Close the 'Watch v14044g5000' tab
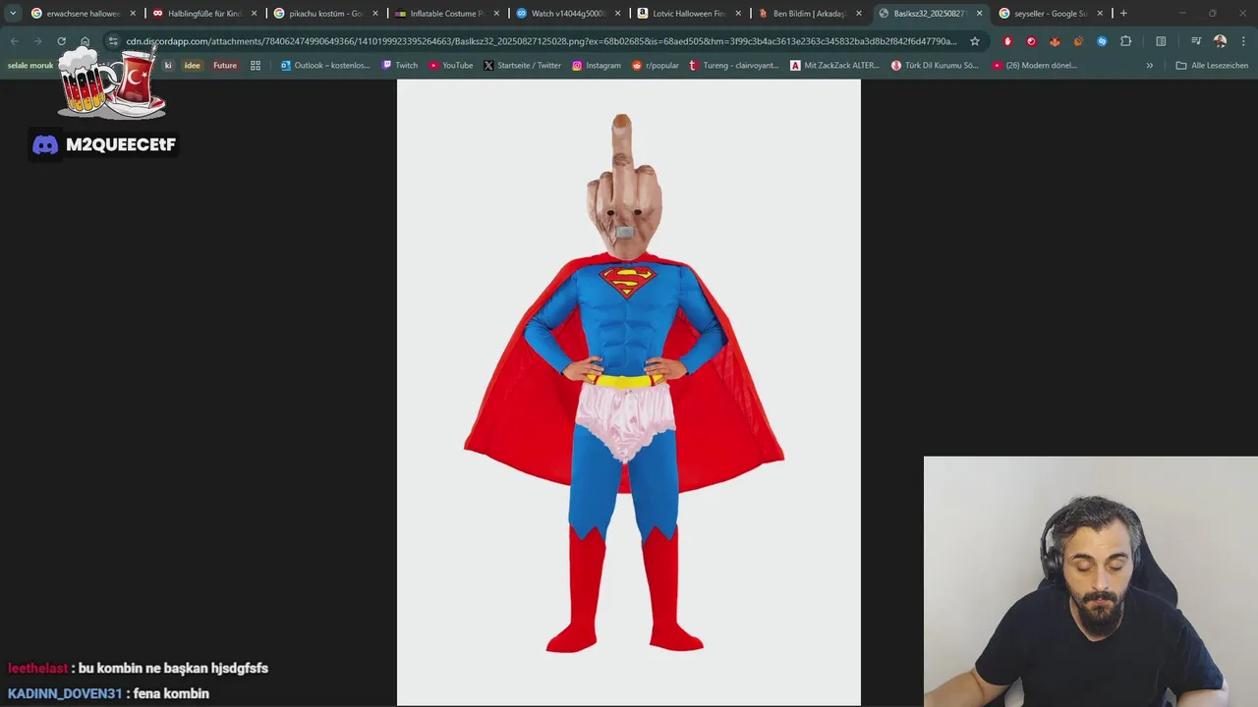 pos(616,14)
